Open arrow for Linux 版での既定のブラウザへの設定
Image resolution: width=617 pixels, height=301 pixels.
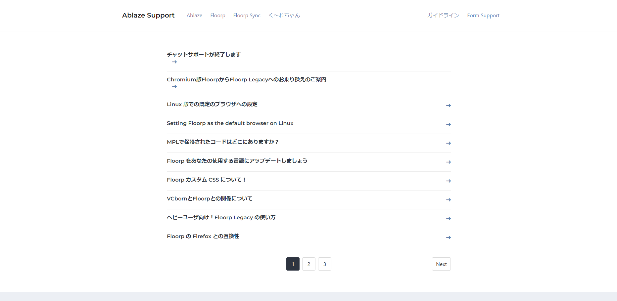tap(449, 106)
